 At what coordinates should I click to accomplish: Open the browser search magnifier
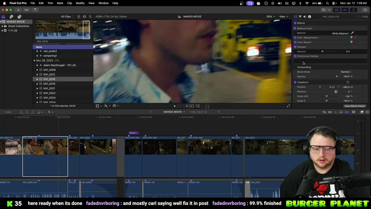90,17
